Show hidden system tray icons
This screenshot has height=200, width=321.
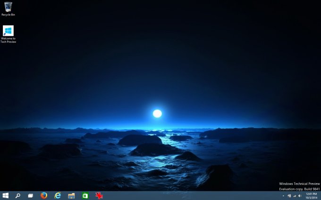coord(283,196)
